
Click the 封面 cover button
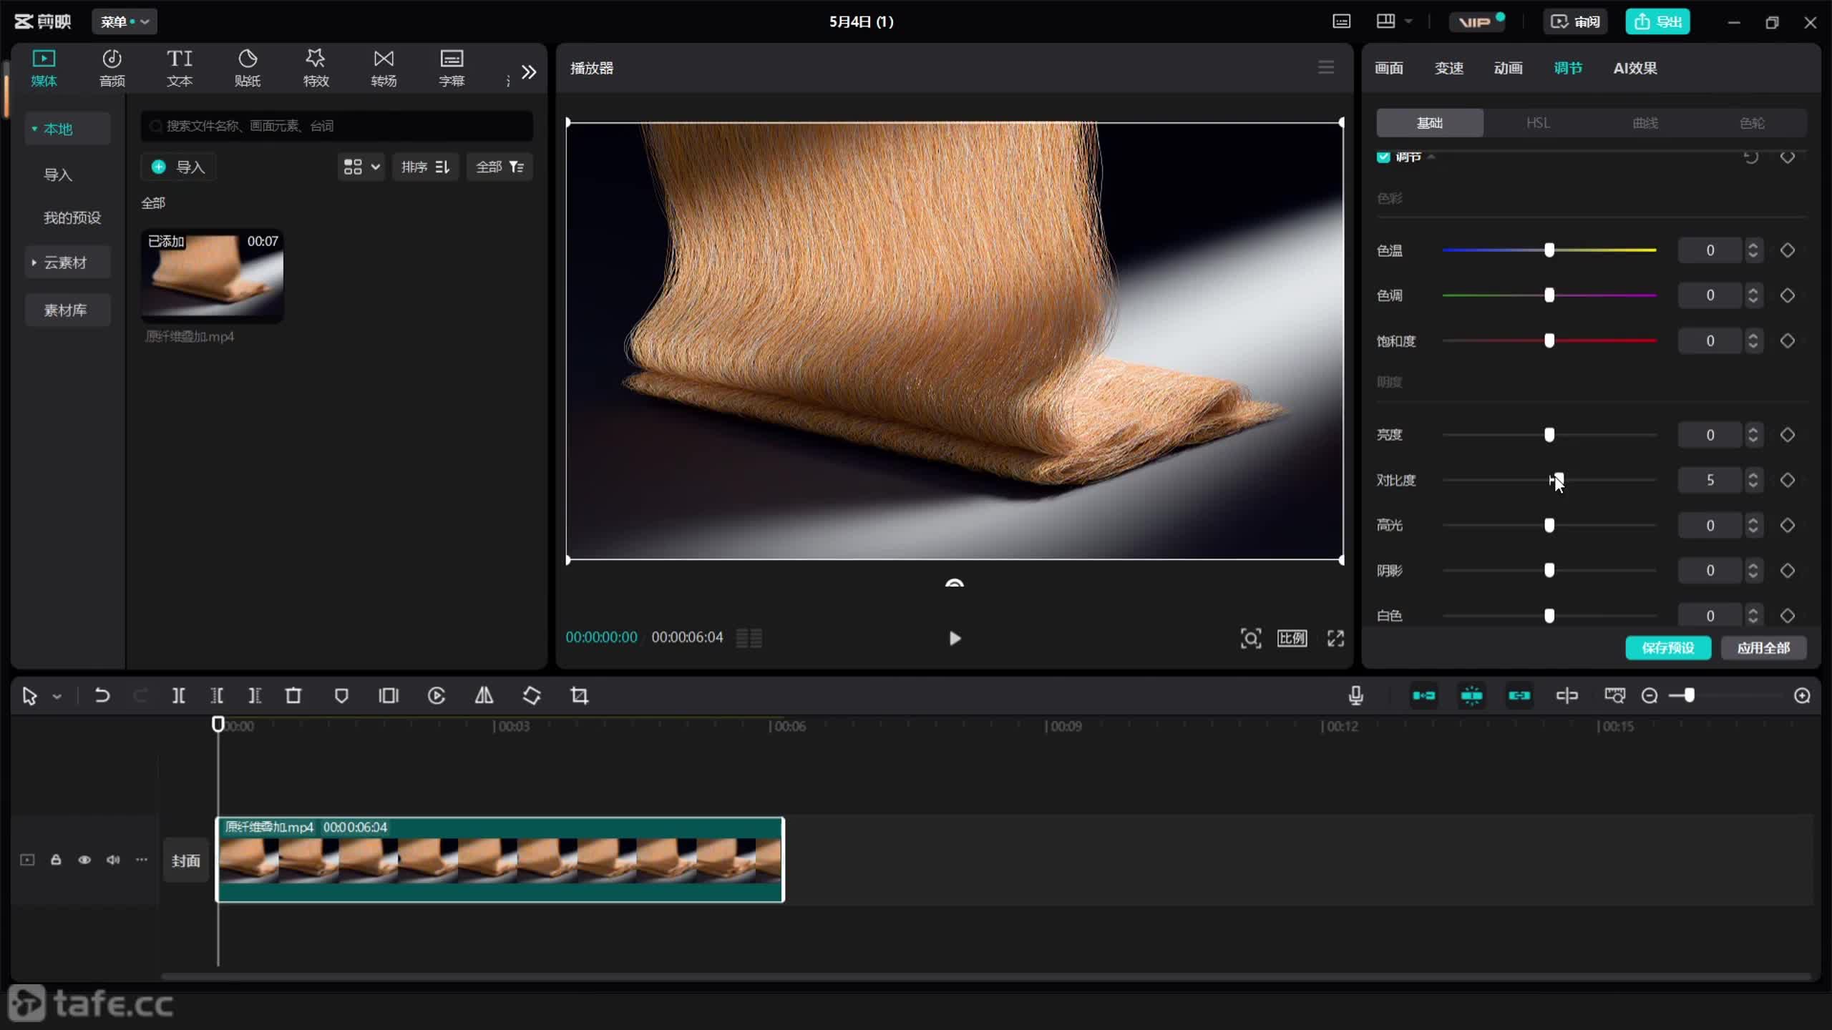(186, 860)
